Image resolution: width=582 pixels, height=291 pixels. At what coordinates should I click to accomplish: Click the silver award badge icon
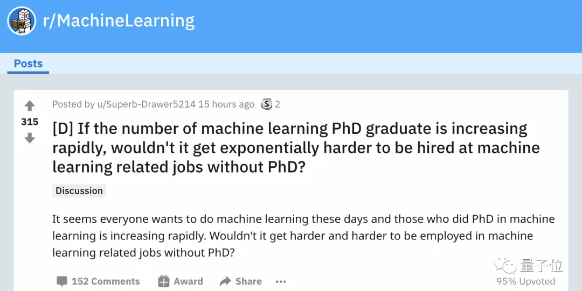click(267, 104)
